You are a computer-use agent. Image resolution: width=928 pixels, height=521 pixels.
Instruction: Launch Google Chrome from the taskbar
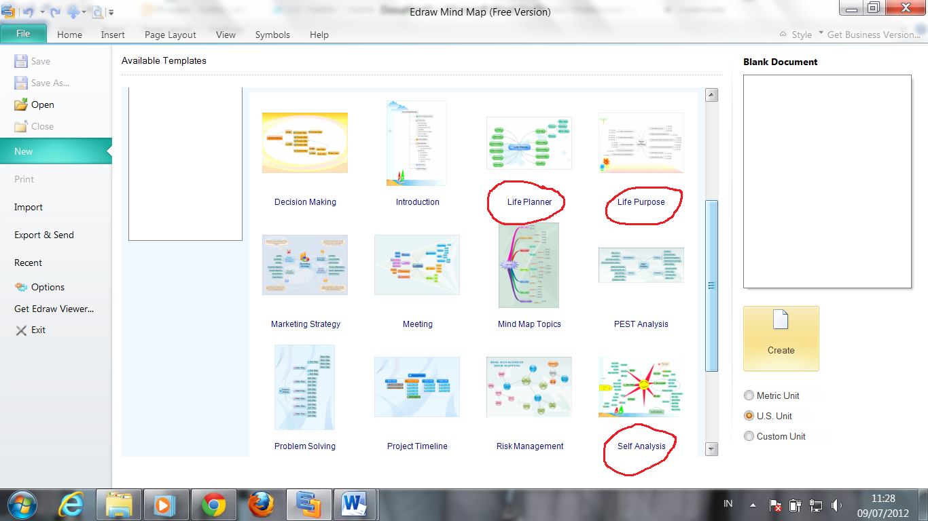click(x=213, y=505)
